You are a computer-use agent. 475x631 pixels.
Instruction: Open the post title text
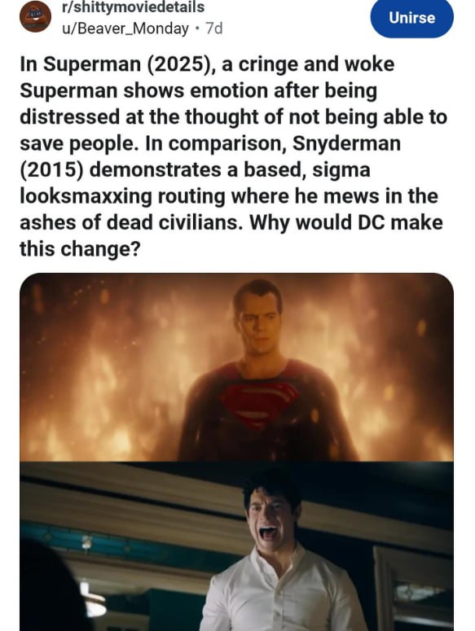click(234, 156)
